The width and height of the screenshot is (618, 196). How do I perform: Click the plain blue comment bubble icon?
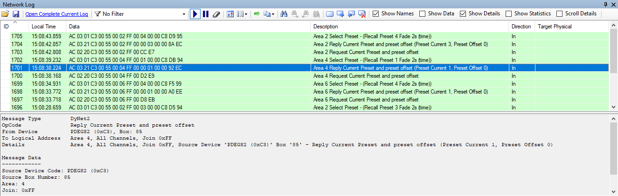tap(330, 14)
